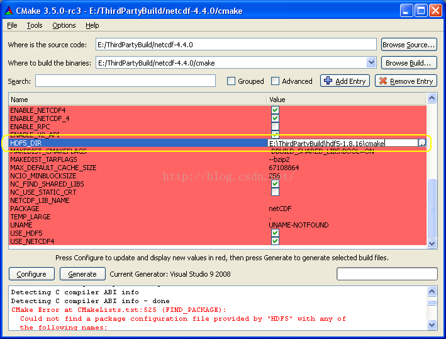This screenshot has width=446, height=339.
Task: Click the CMake logo in the title bar
Action: (x=9, y=11)
